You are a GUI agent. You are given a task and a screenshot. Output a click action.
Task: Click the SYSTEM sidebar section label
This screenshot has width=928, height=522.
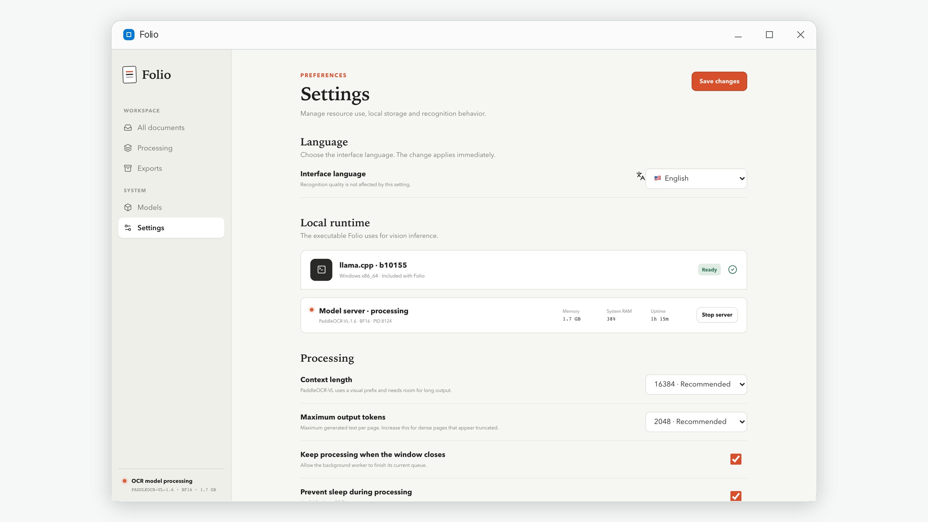(x=135, y=190)
